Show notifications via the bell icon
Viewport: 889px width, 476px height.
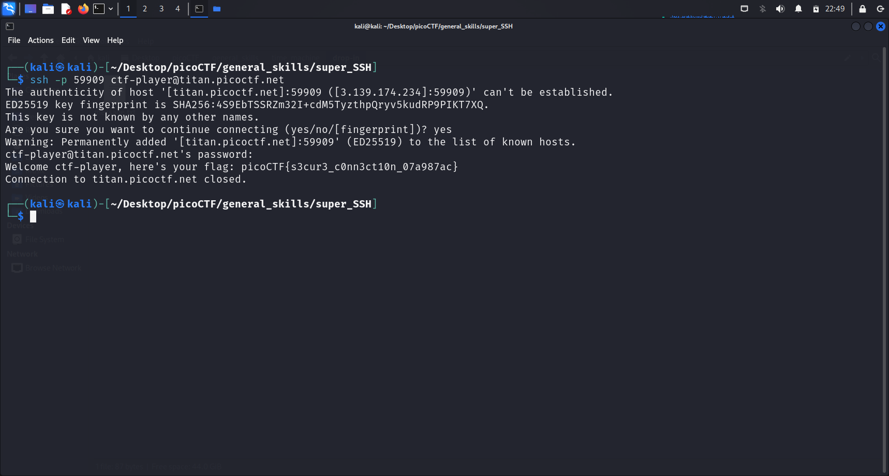(x=798, y=9)
